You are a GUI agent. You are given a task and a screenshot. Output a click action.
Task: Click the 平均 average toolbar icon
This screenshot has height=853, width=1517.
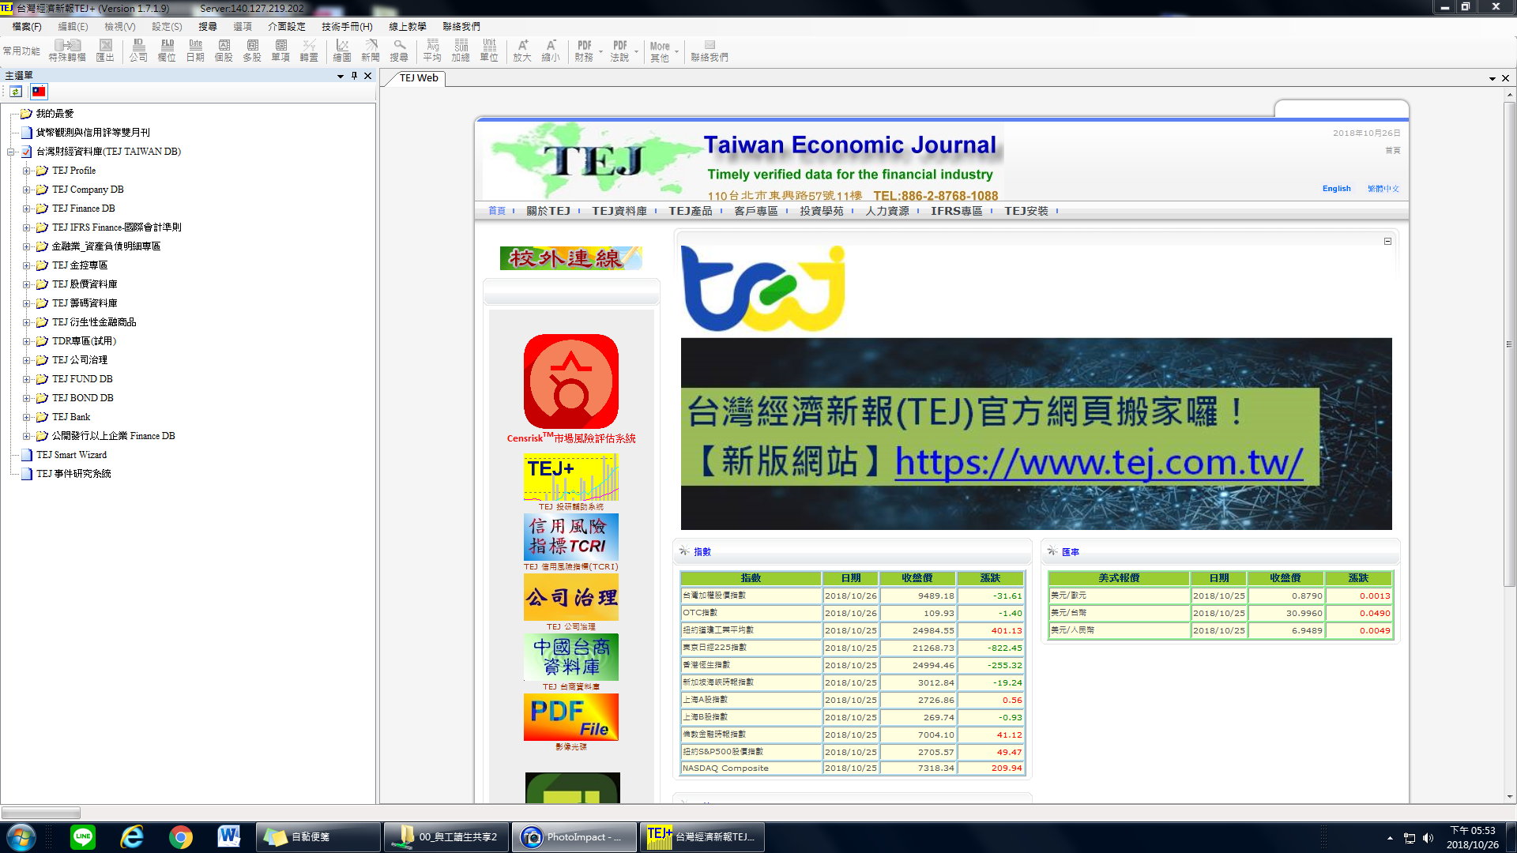tap(432, 51)
